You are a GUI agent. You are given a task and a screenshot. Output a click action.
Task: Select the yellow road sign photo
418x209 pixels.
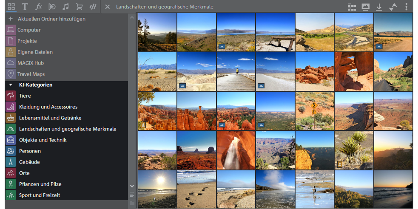314,111
